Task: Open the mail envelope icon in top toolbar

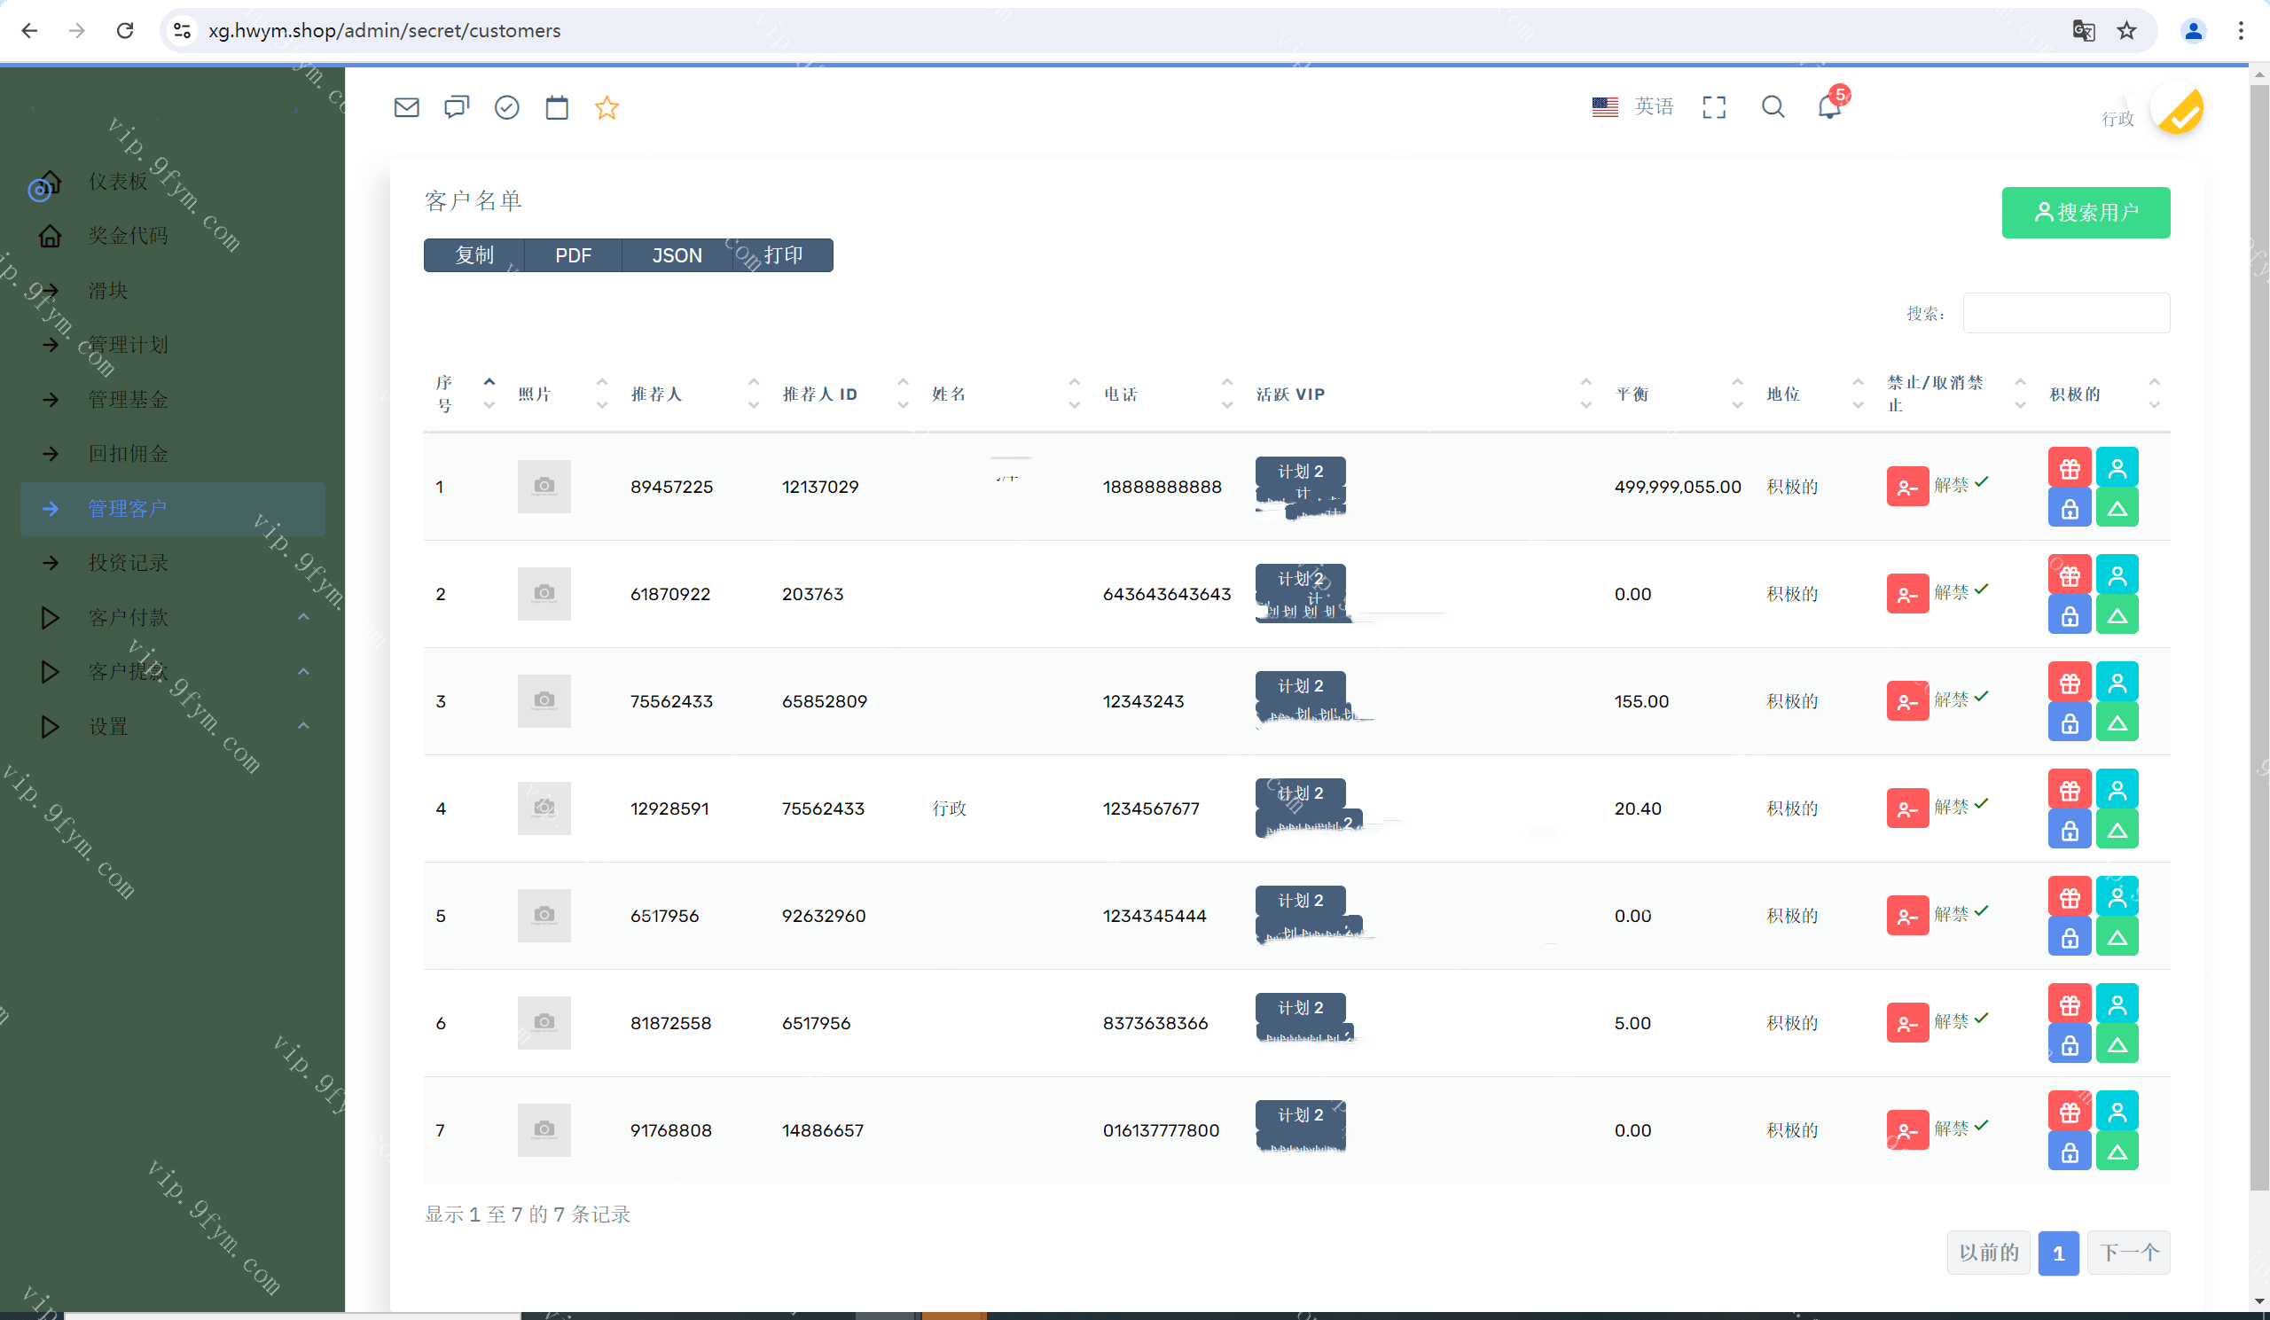Action: [x=406, y=108]
